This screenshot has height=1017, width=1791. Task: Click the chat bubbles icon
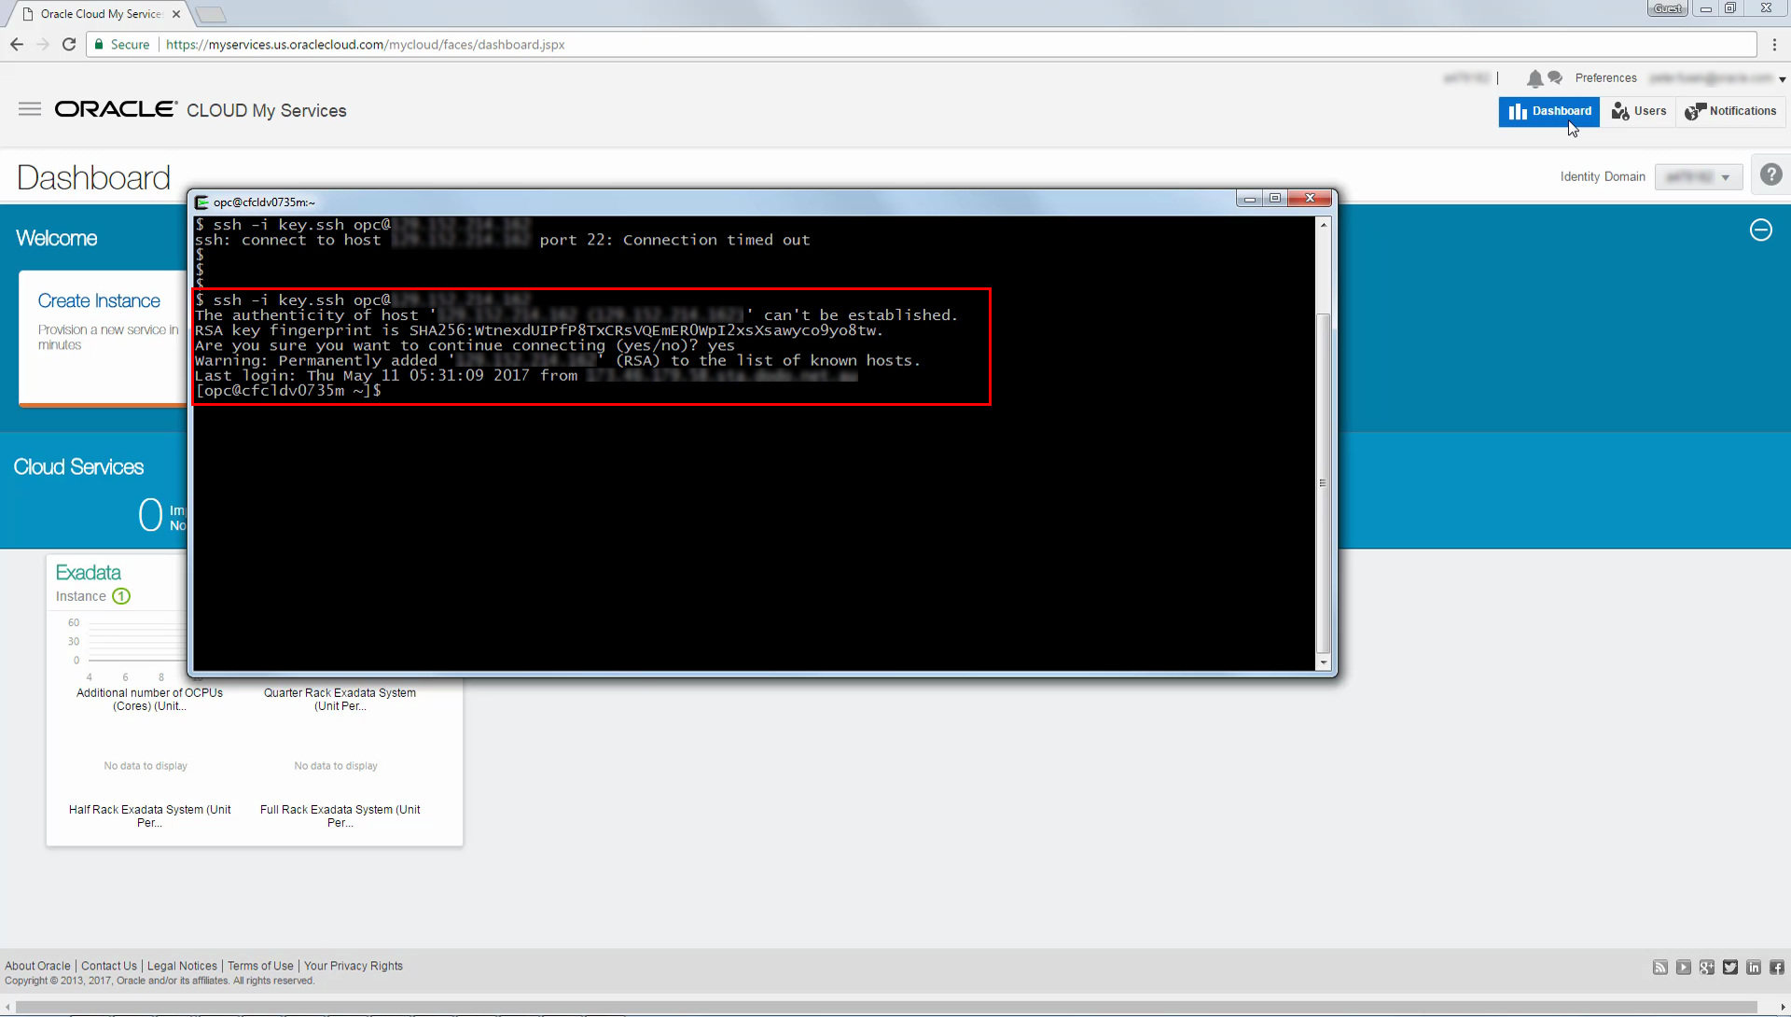(x=1555, y=77)
